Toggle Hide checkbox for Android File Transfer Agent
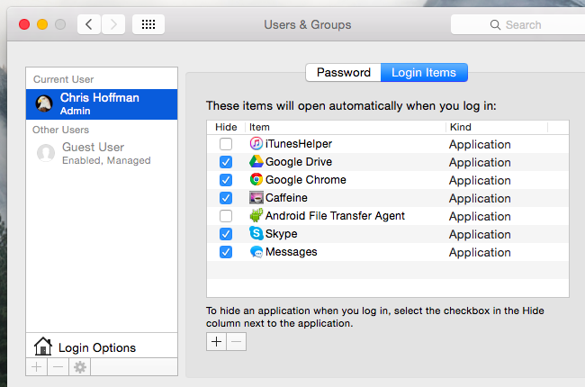This screenshot has height=387, width=585. [x=226, y=216]
